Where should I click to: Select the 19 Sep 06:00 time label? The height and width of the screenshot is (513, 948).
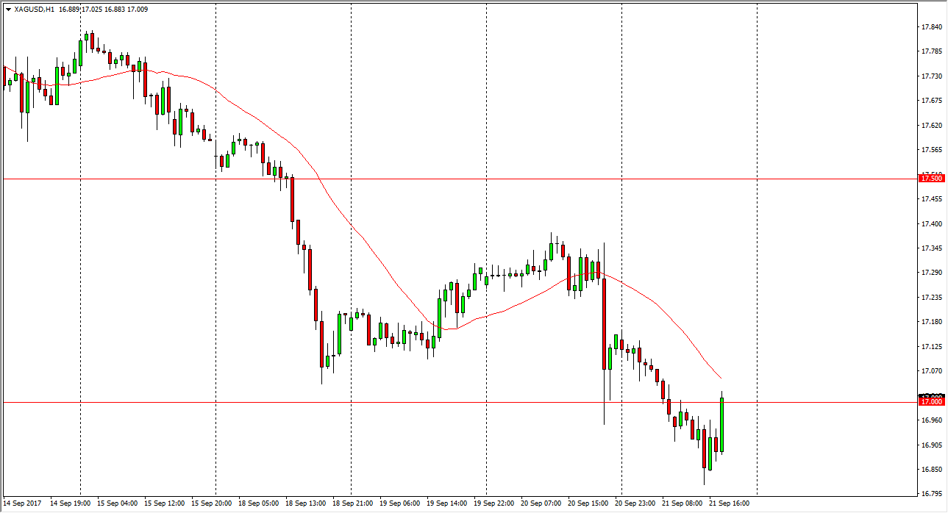[401, 503]
